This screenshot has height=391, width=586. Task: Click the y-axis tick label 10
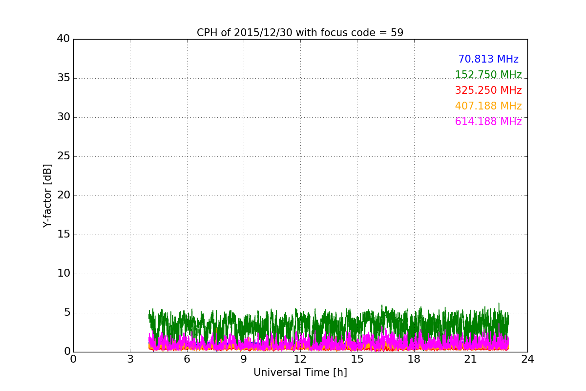(63, 273)
